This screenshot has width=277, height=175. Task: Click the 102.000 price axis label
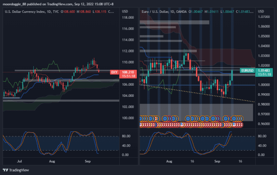(x=128, y=107)
